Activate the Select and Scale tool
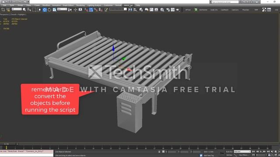The width and height of the screenshot is (280, 157). pyautogui.click(x=54, y=10)
